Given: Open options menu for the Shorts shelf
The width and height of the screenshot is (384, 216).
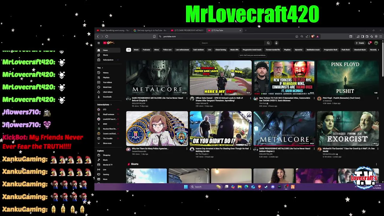Looking at the screenshot, I should 376,164.
